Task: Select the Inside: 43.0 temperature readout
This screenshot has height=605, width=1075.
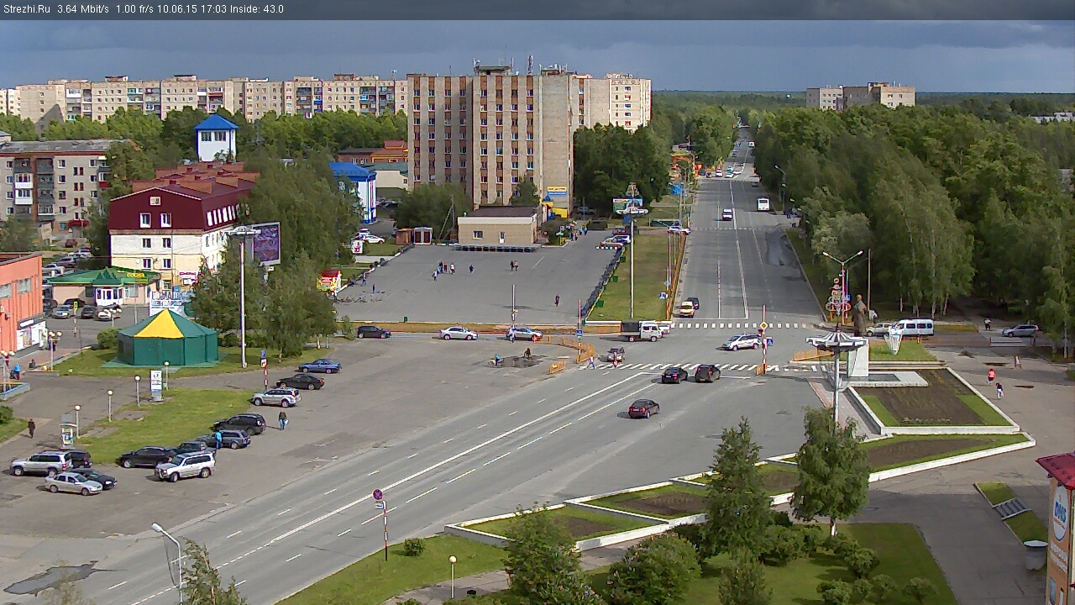Action: tap(256, 9)
